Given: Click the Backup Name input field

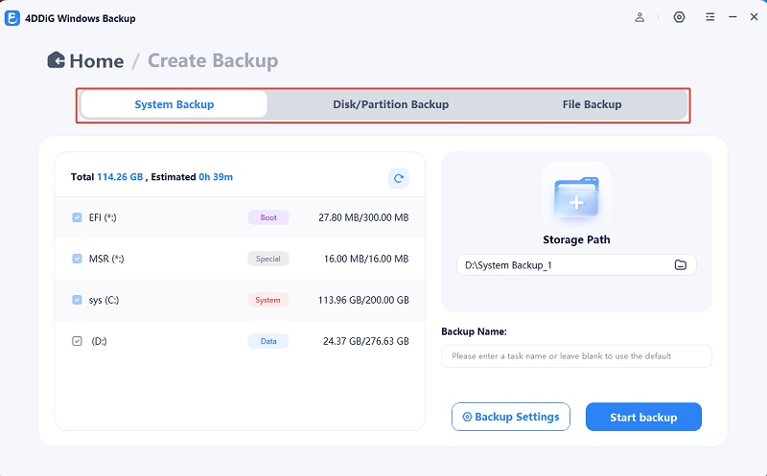Looking at the screenshot, I should 576,355.
